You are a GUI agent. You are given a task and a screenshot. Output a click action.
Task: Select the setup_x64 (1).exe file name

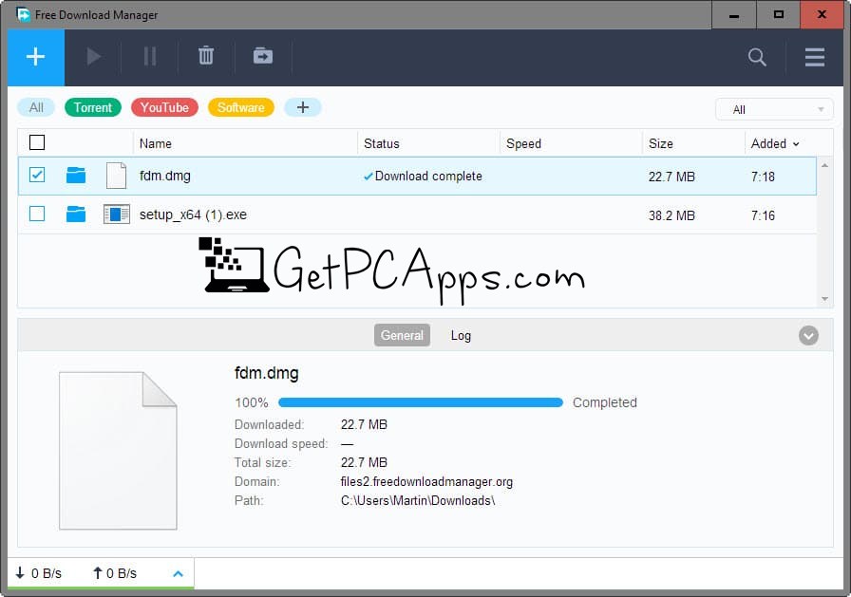(193, 215)
